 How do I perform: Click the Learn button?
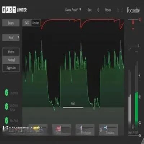[x=11, y=23]
